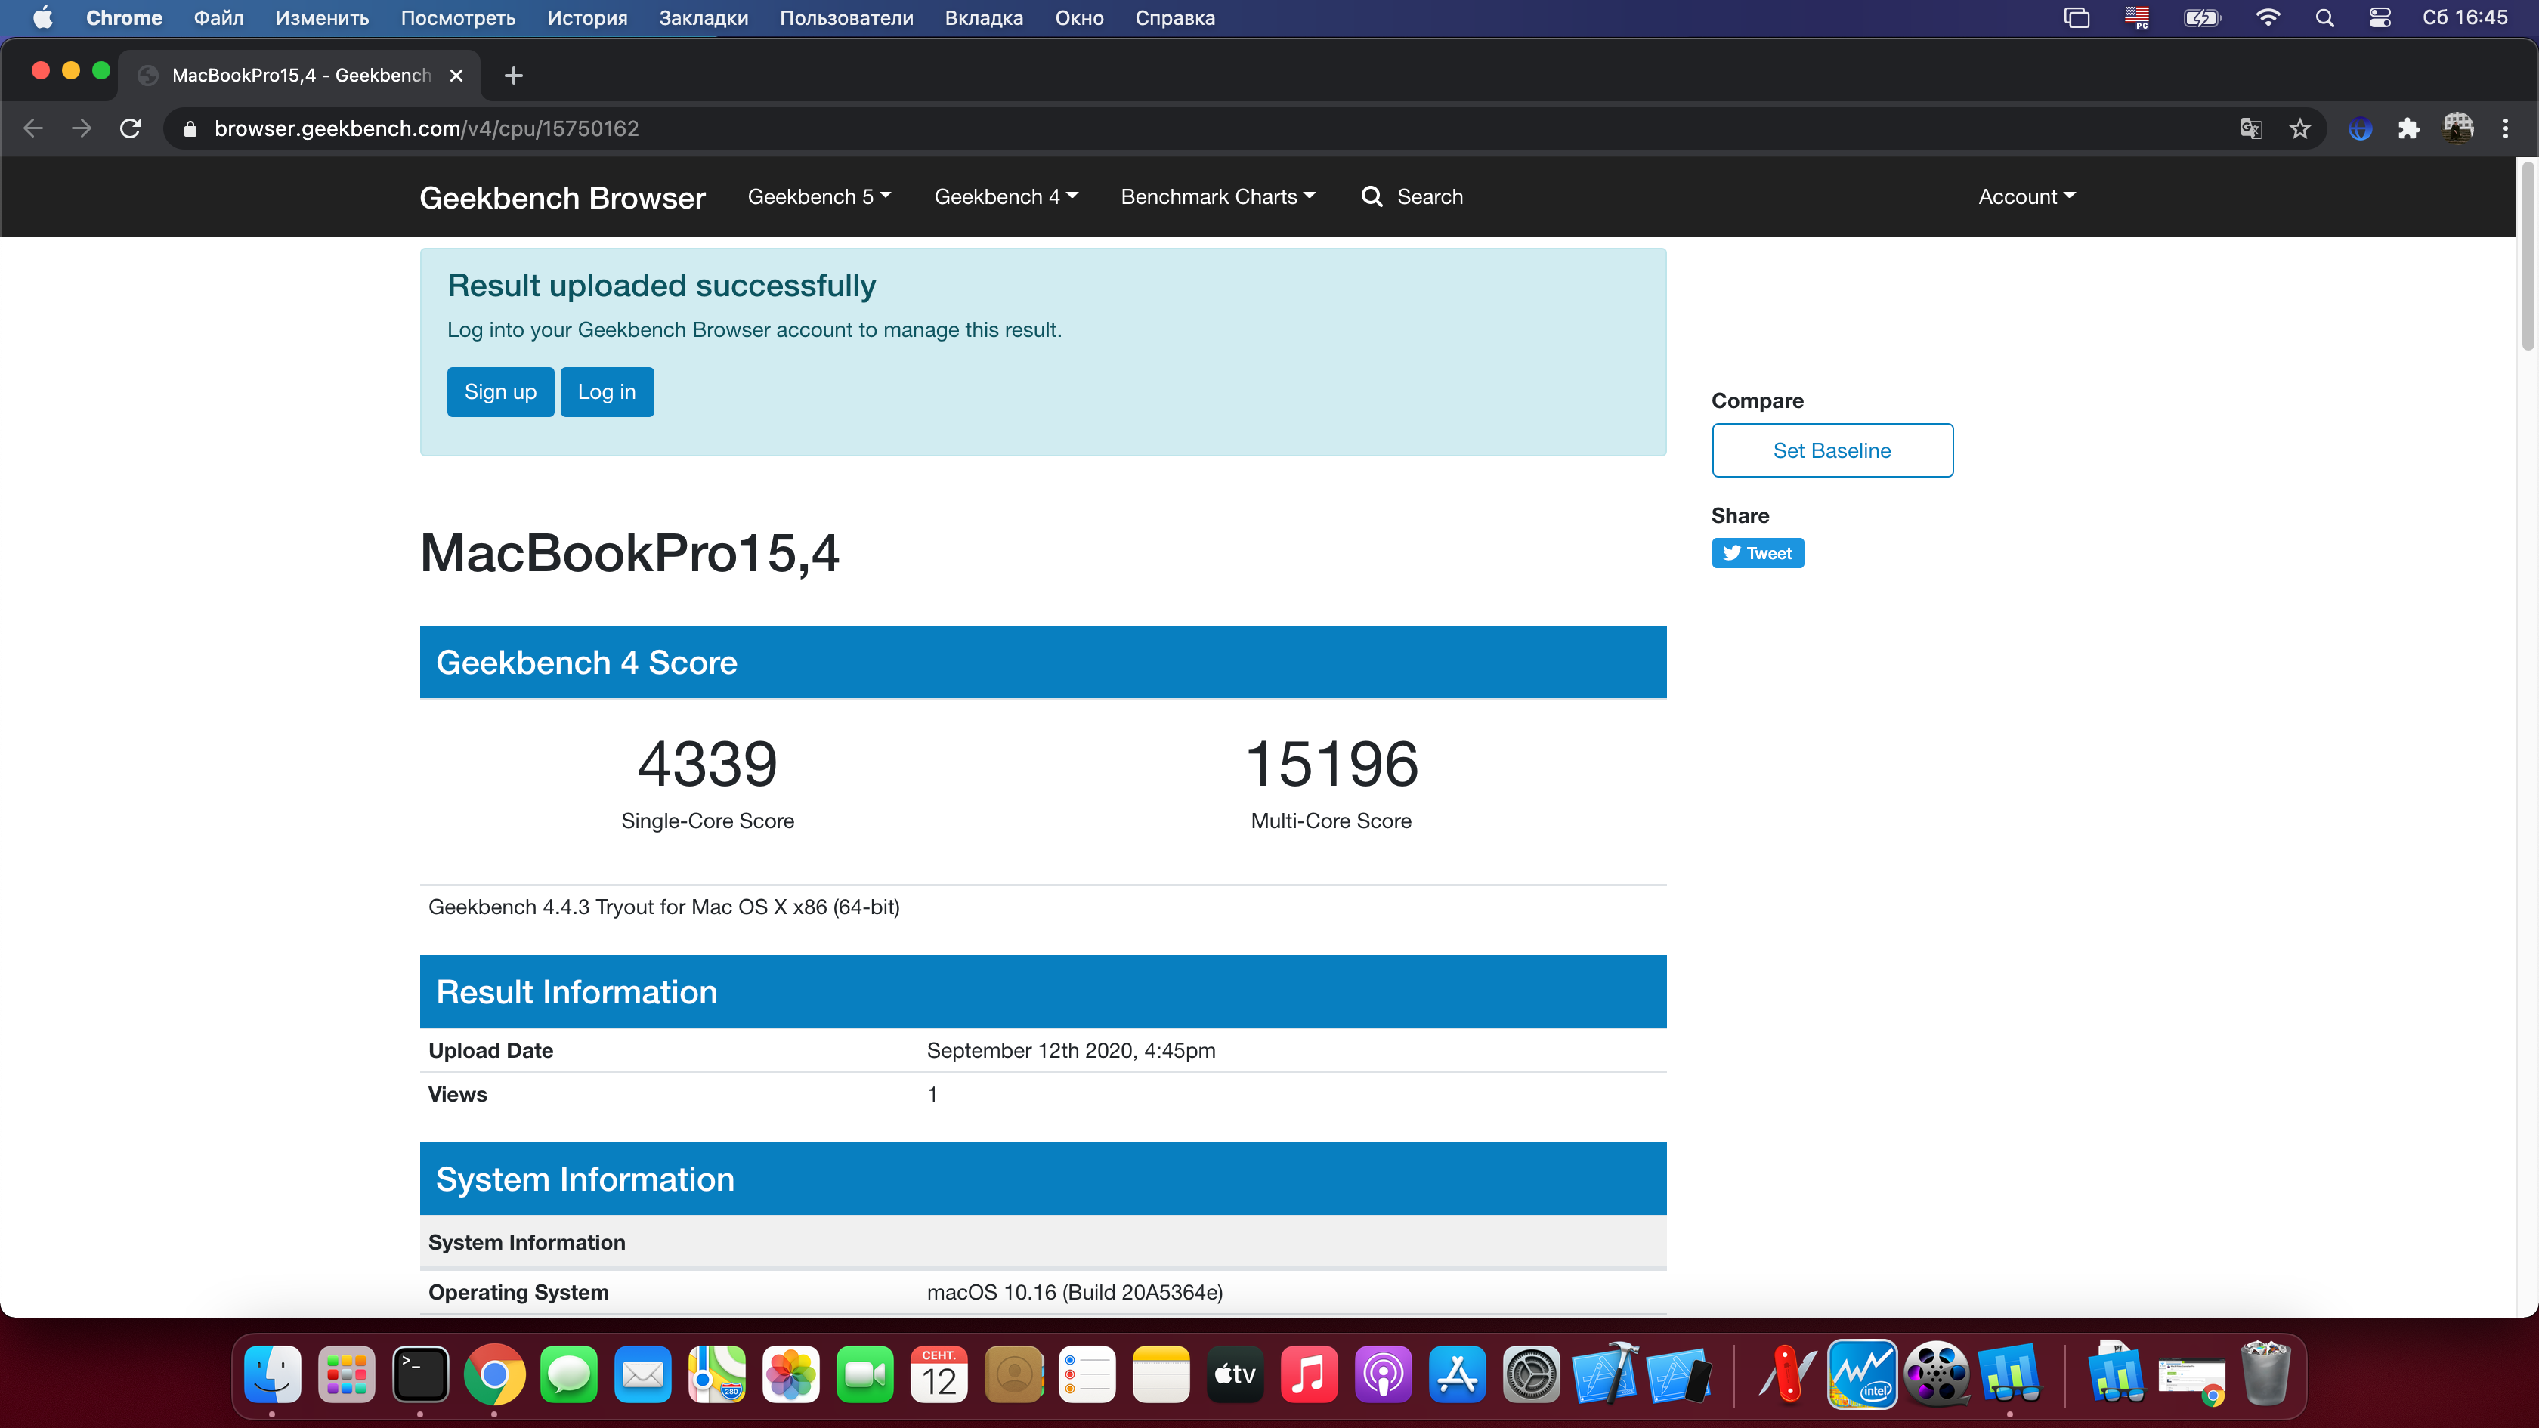Open the История menu in the menu bar
Viewport: 2539px width, 1428px height.
pyautogui.click(x=587, y=17)
